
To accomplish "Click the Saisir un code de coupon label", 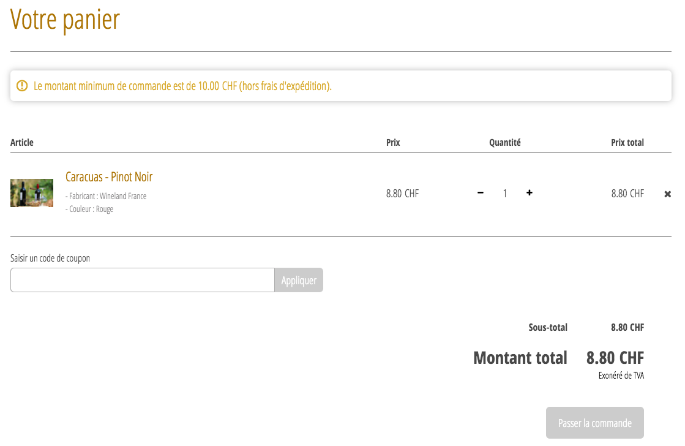I will click(x=50, y=258).
